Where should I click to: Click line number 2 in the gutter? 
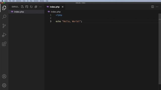pyautogui.click(x=51, y=18)
